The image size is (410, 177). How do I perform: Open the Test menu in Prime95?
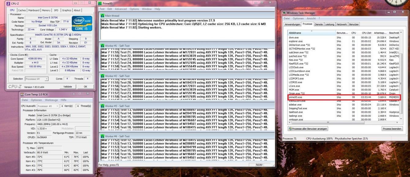102,9
